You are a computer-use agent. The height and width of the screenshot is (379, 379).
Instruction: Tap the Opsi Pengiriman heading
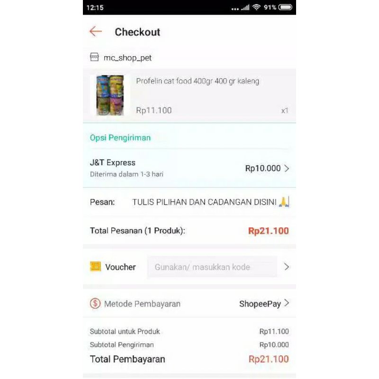[x=120, y=137]
